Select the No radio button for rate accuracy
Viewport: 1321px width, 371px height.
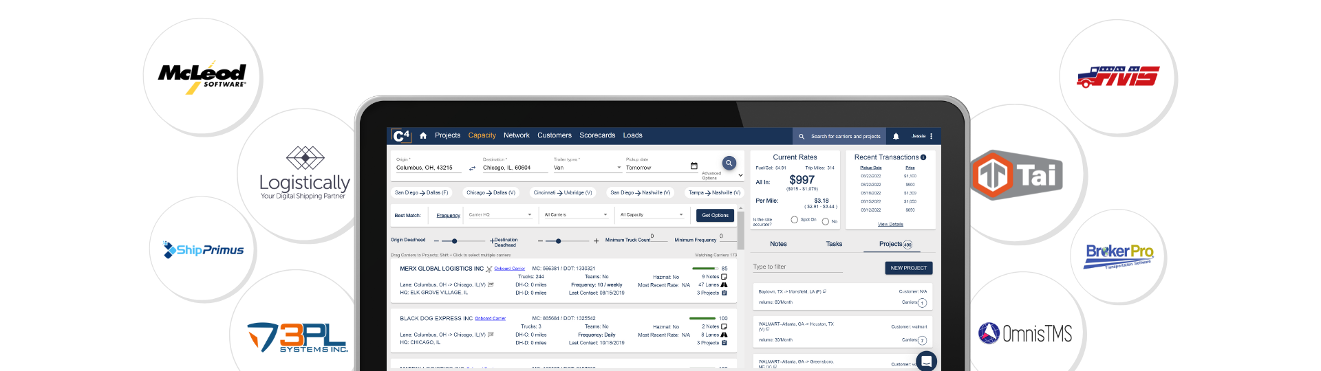pyautogui.click(x=825, y=221)
